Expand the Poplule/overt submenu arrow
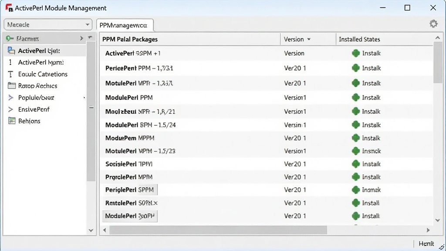The height and width of the screenshot is (251, 446). [84, 98]
